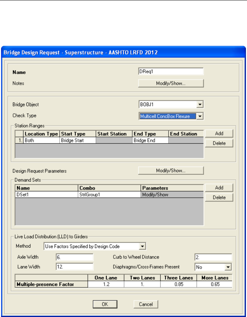Click Start Station column header
The height and width of the screenshot is (317, 247).
pyautogui.click(x=114, y=134)
